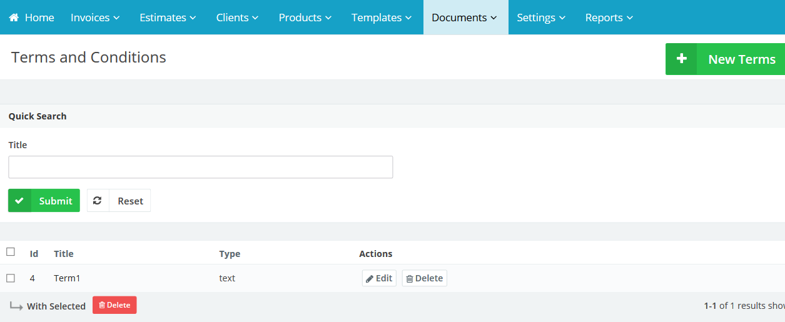Open the Templates menu

point(381,18)
